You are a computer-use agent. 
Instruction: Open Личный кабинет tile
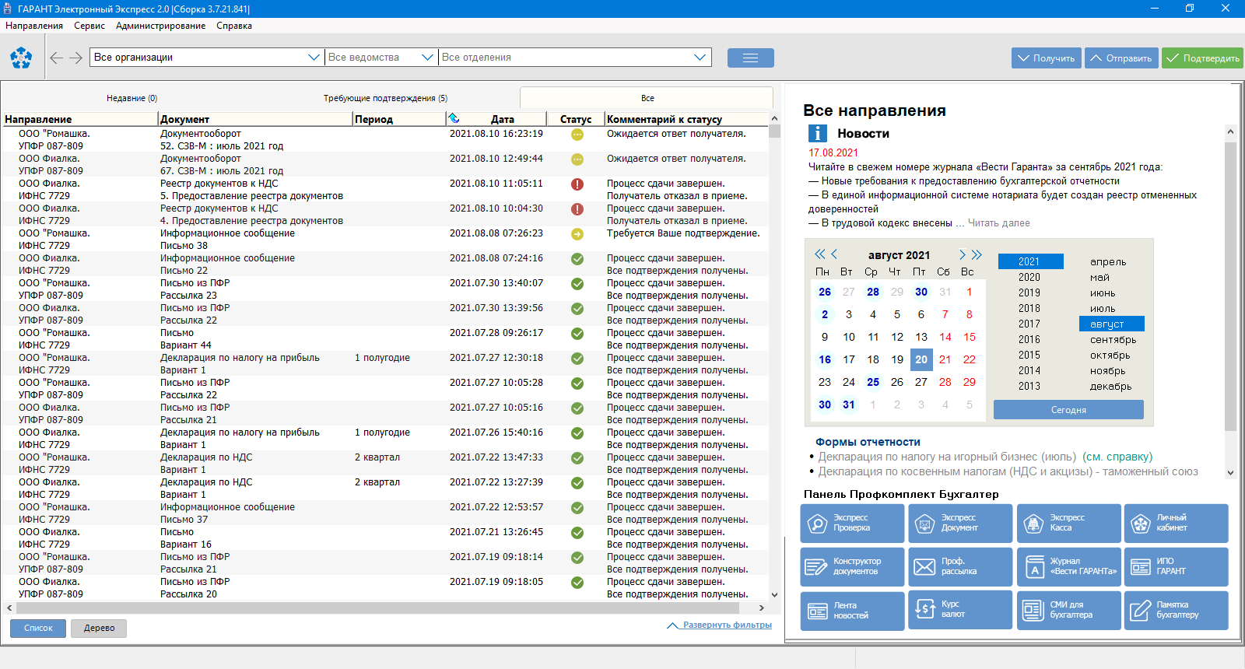[1176, 523]
